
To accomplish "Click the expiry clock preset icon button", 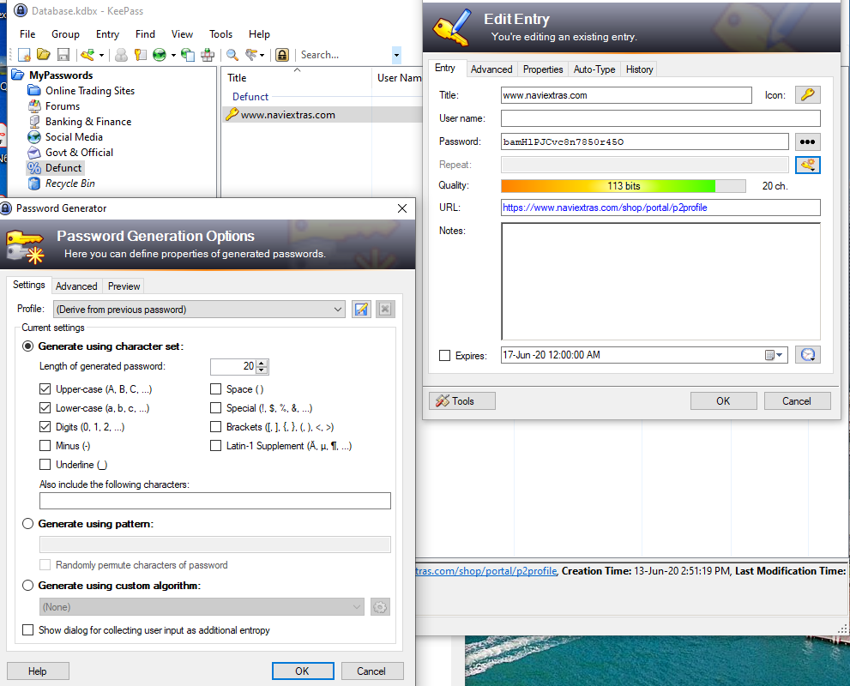I will click(x=808, y=355).
